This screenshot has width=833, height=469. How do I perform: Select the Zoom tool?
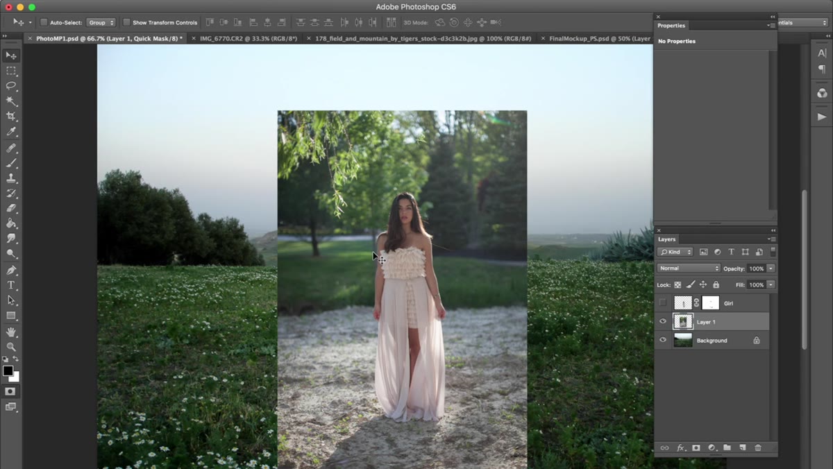click(11, 347)
